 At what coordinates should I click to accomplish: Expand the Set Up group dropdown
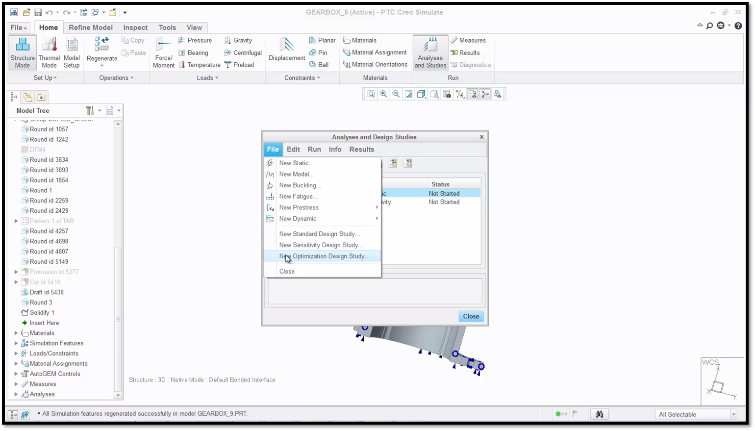coord(45,78)
